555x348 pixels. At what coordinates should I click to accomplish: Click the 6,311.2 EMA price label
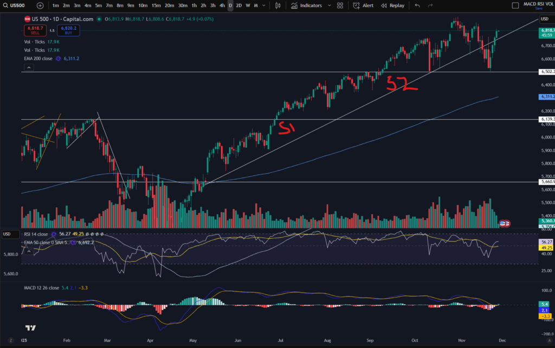546,96
